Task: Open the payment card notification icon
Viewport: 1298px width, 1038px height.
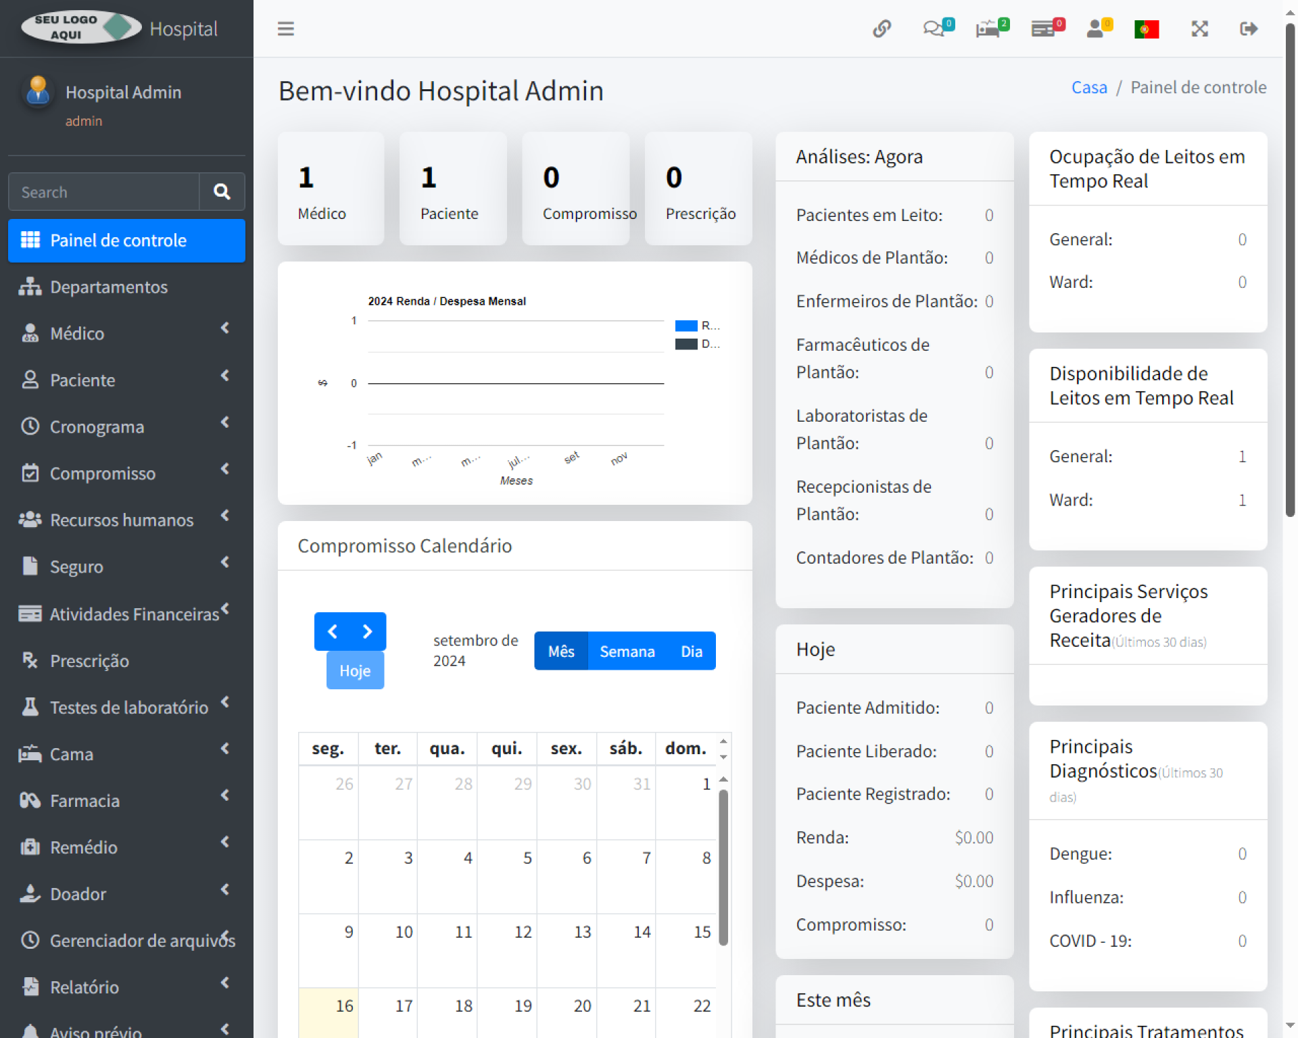Action: pos(1043,28)
